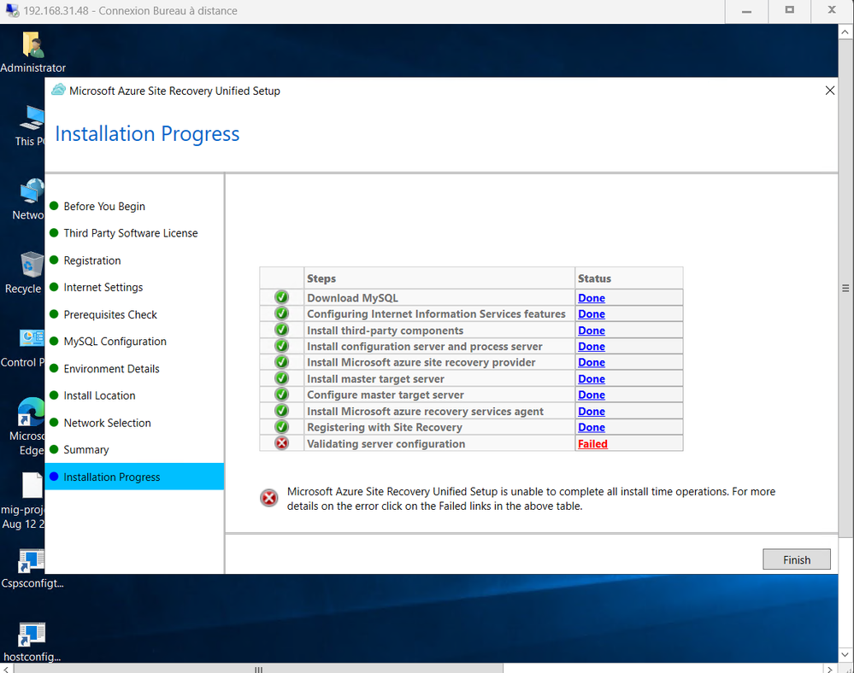Open Done link for Configure master target server
The height and width of the screenshot is (673, 854).
[592, 395]
